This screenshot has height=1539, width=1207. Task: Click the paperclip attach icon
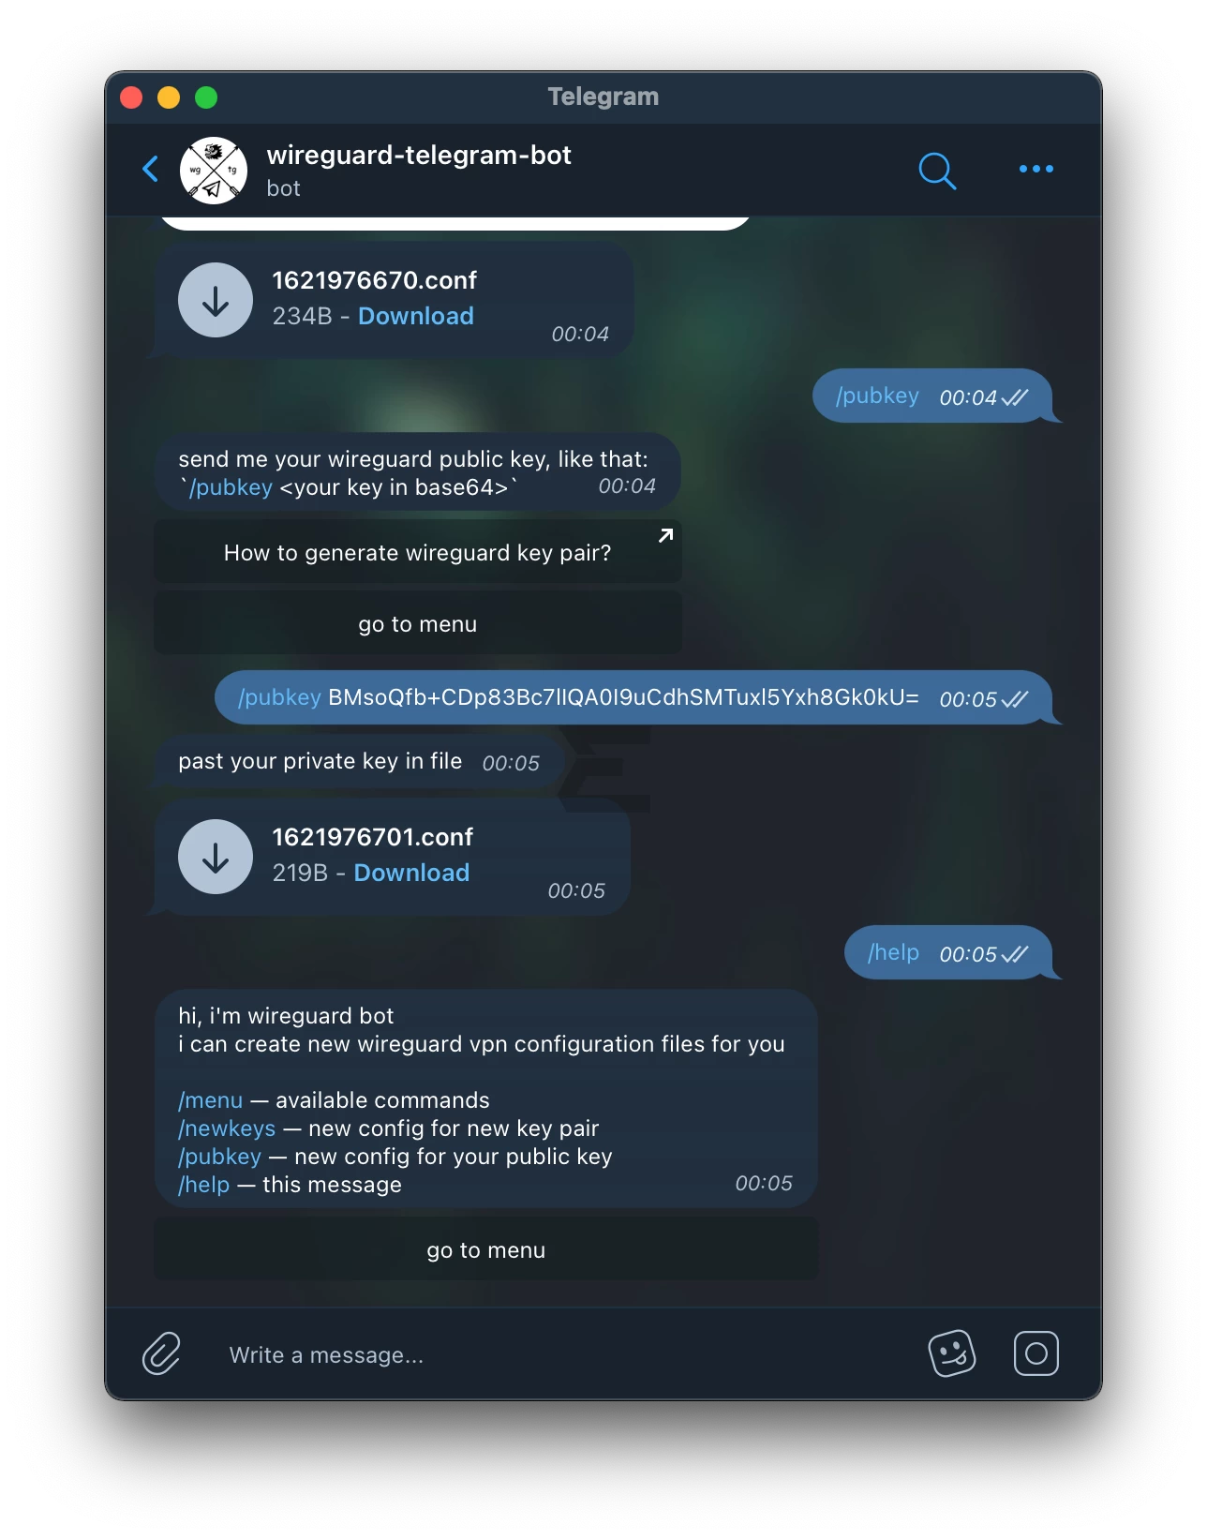pyautogui.click(x=161, y=1353)
